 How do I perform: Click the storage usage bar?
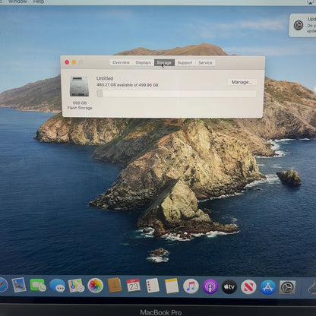pyautogui.click(x=176, y=93)
